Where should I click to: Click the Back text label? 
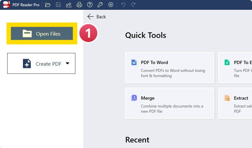point(101,17)
